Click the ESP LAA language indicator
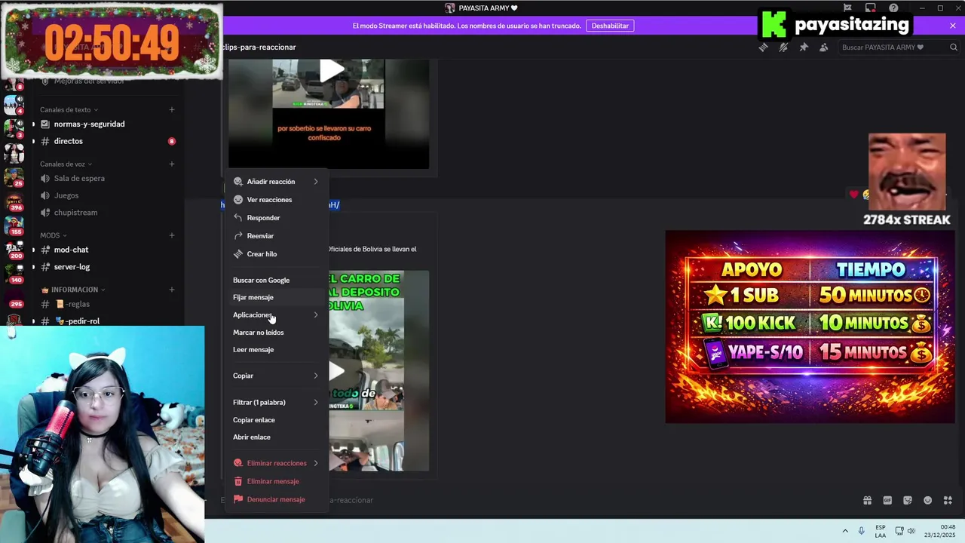Viewport: 965px width, 543px height. coord(881,531)
